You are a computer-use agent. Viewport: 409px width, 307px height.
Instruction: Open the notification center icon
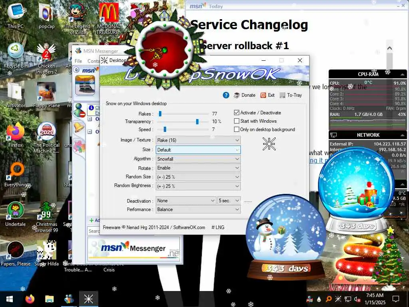coord(396,299)
